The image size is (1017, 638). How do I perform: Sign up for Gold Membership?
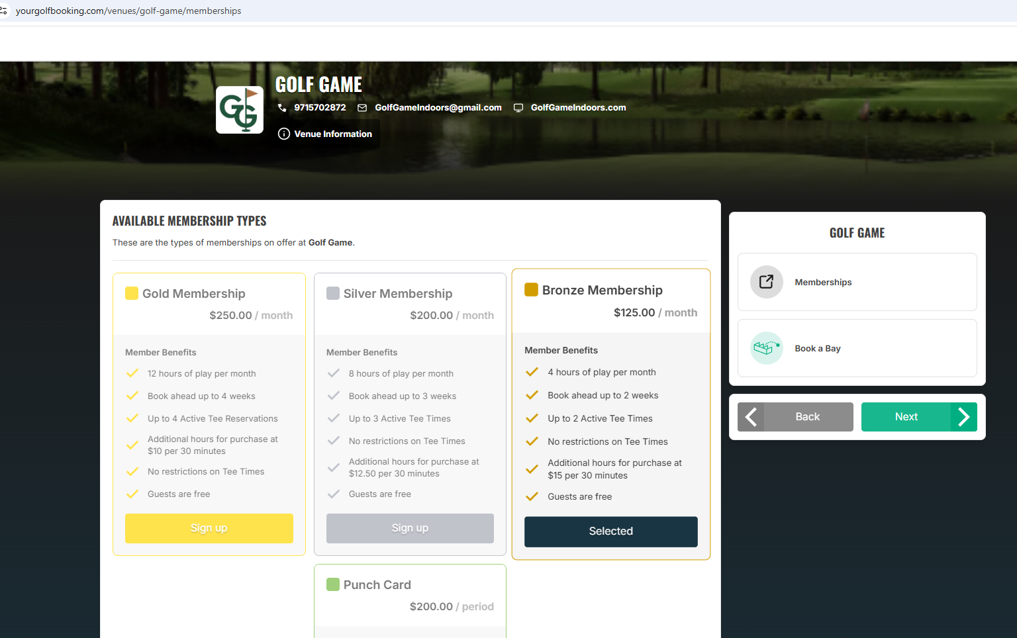click(x=209, y=528)
